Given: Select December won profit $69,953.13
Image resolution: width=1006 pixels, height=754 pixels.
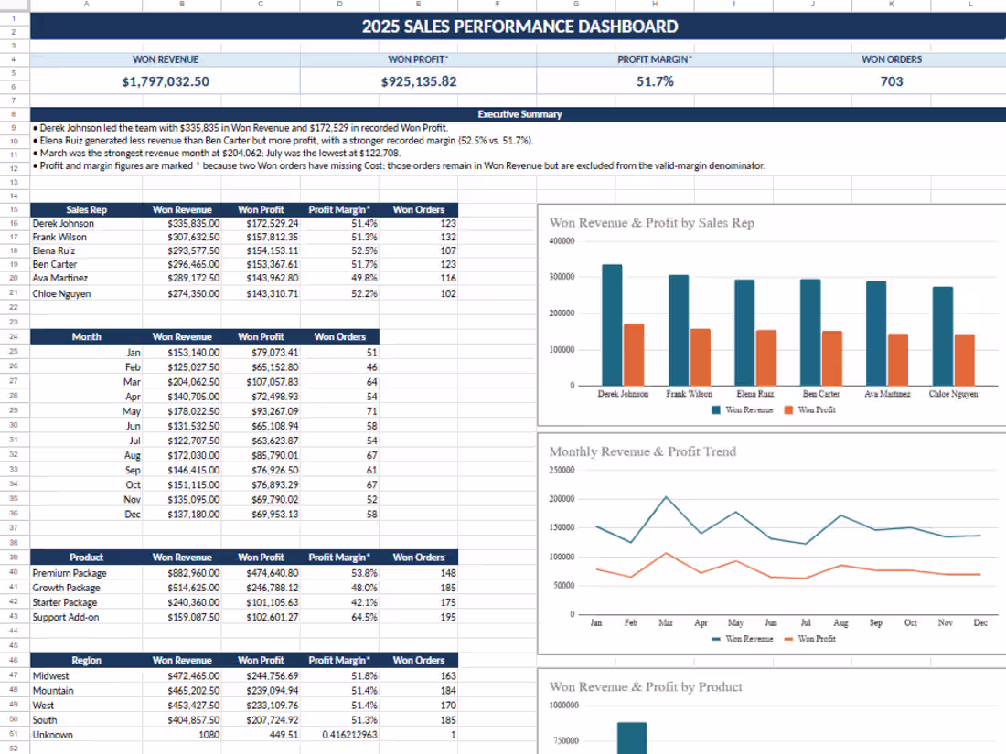Looking at the screenshot, I should point(261,515).
